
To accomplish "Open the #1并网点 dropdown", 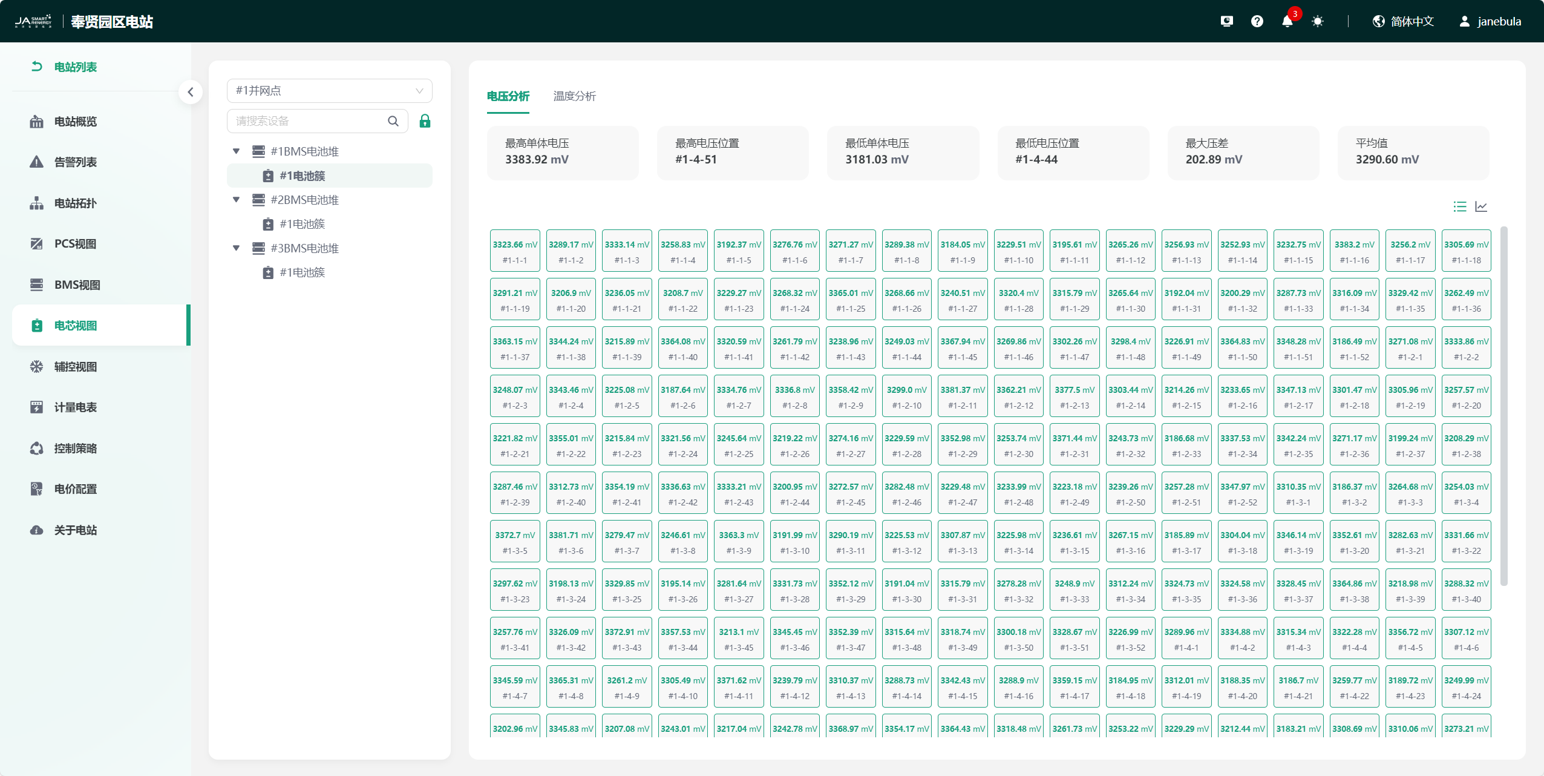I will pyautogui.click(x=329, y=91).
